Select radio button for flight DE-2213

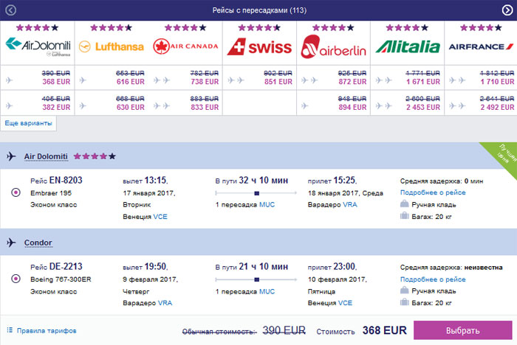(16, 279)
